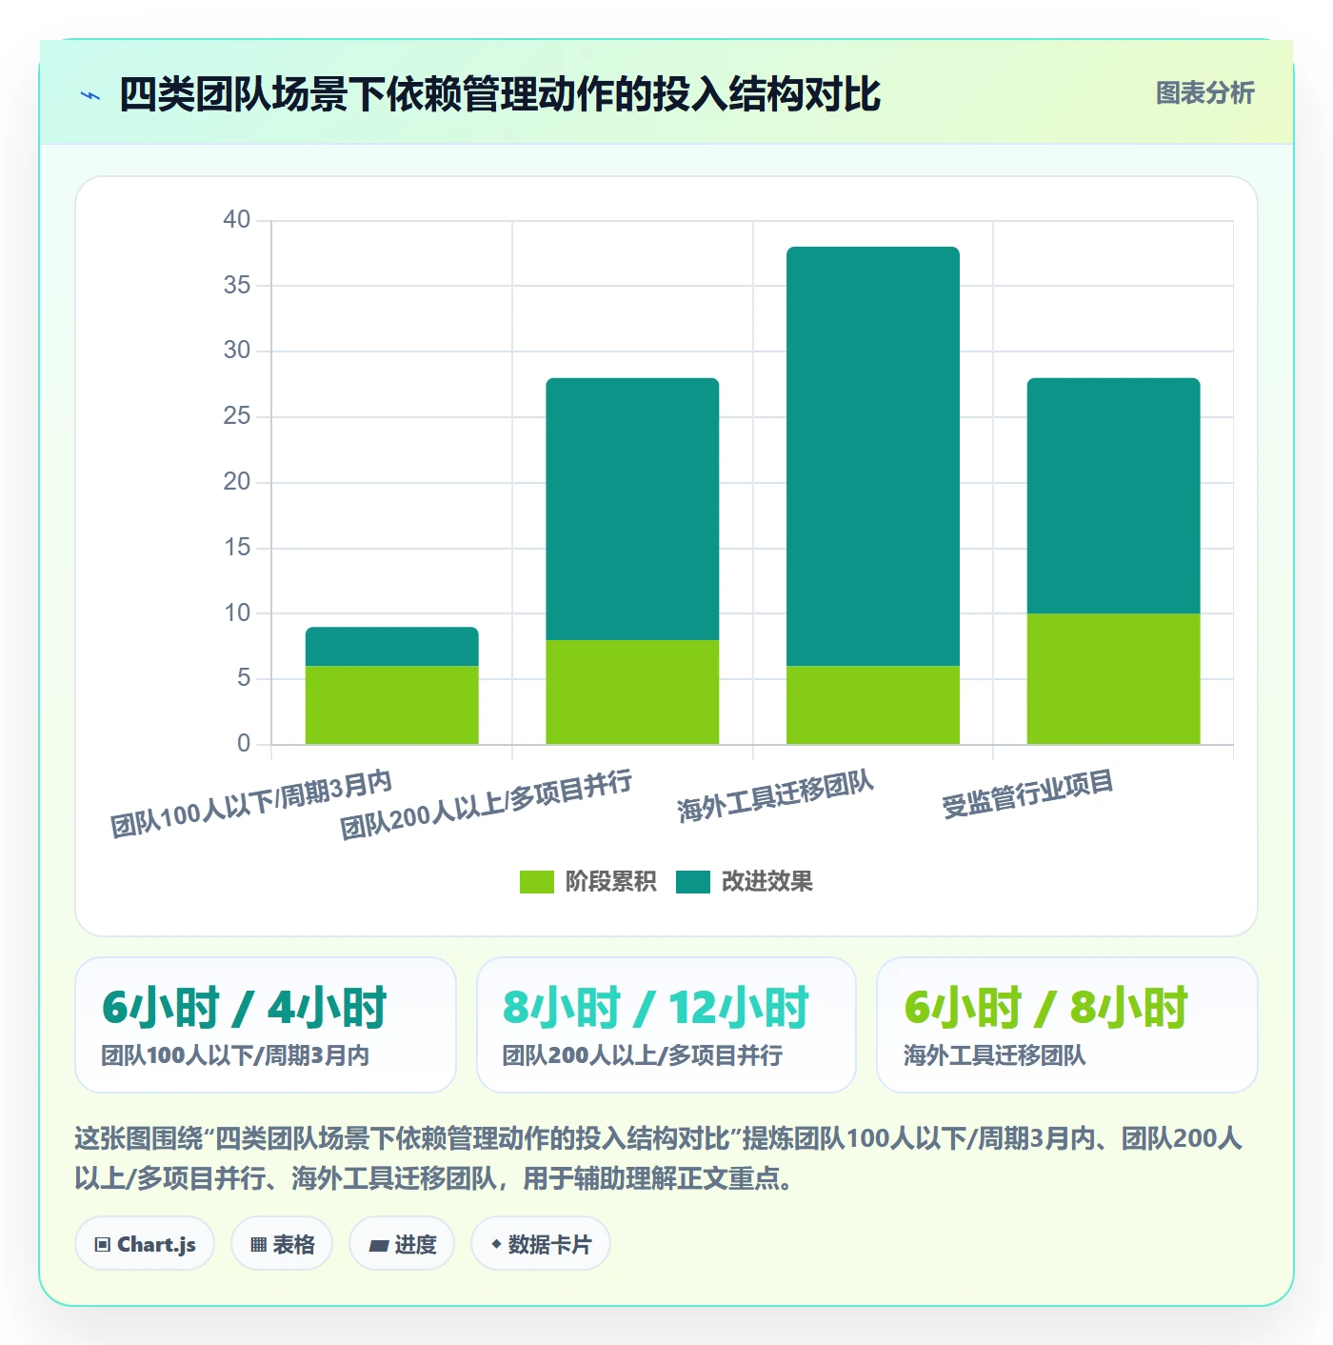Click the summary paragraph starting with 这张图围绕
This screenshot has width=1333, height=1345.
point(659,1158)
